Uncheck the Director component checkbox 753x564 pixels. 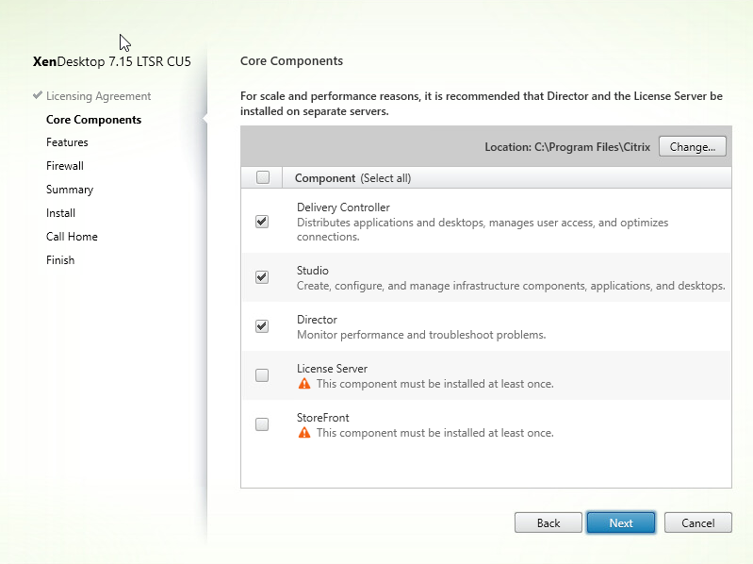point(262,326)
